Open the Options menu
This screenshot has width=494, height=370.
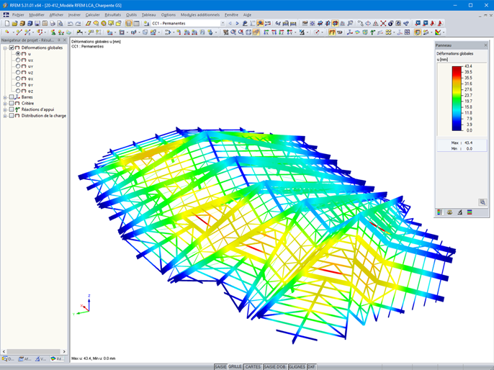pyautogui.click(x=169, y=15)
